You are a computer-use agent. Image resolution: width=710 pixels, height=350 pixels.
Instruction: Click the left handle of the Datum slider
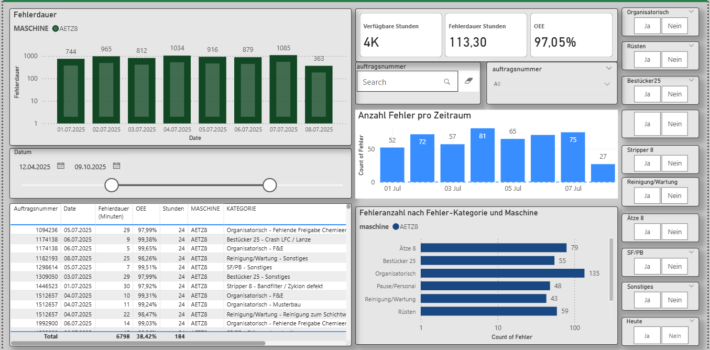tap(112, 185)
